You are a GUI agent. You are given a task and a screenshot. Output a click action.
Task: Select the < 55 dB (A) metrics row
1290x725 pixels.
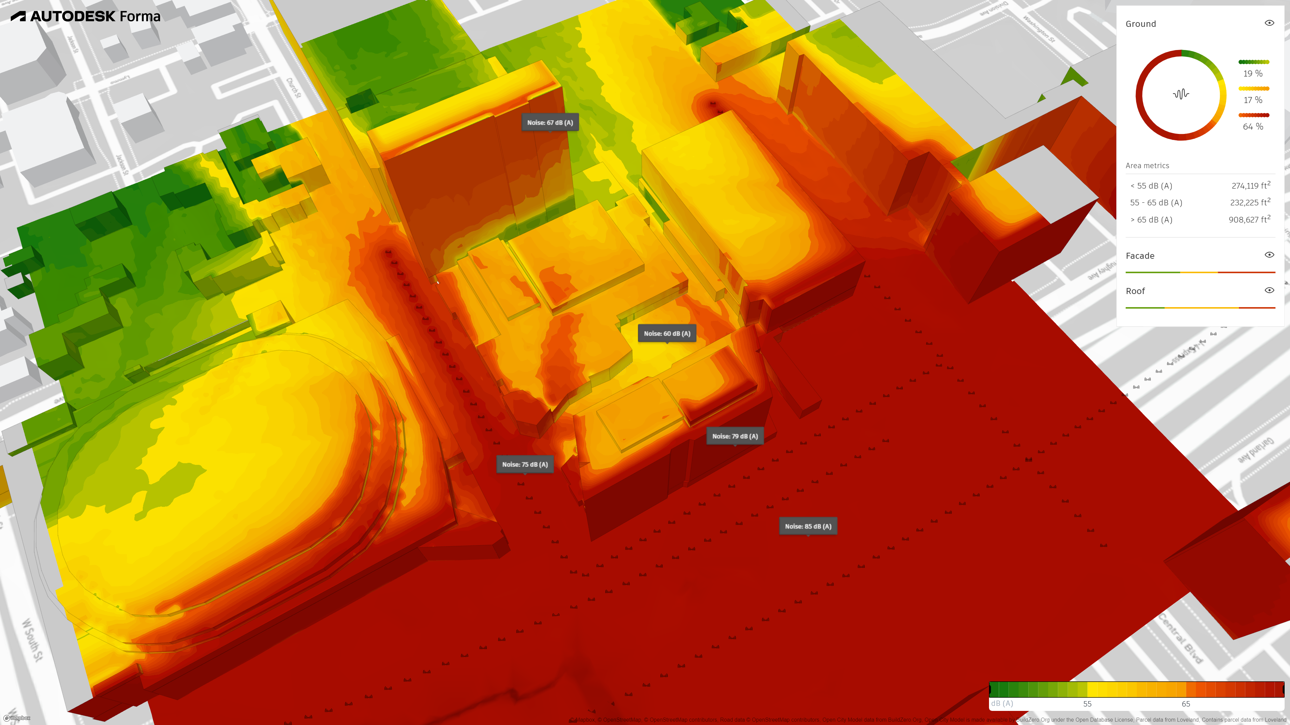click(1200, 186)
